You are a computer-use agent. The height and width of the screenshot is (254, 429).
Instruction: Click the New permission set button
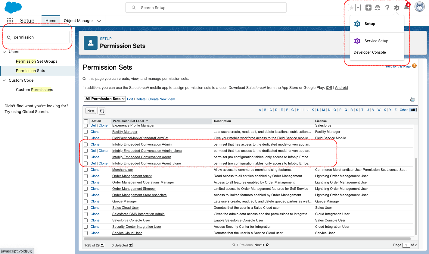point(91,111)
